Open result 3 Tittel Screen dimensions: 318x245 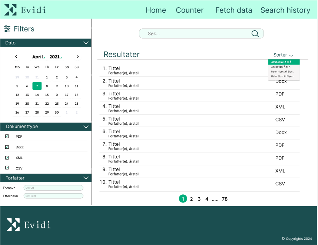point(114,94)
